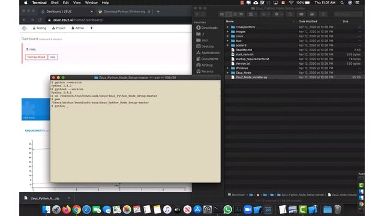The image size is (384, 216).
Task: Open Calendar from the Dock
Action: coord(137,209)
